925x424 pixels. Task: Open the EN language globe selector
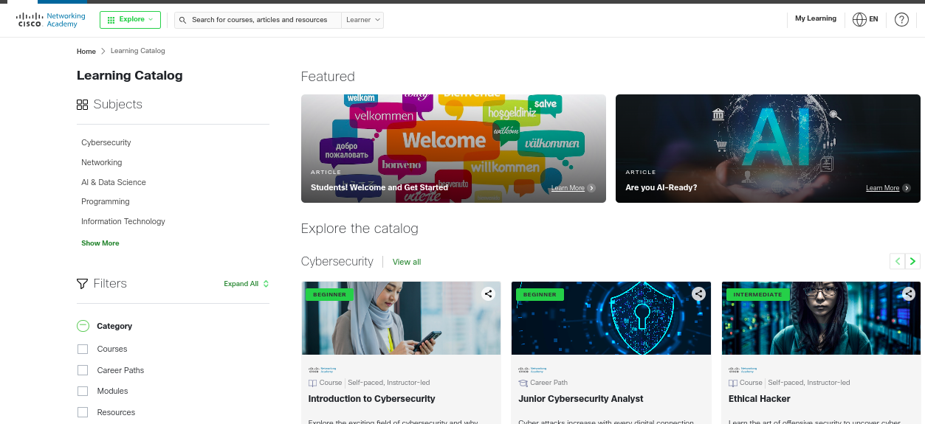(865, 20)
